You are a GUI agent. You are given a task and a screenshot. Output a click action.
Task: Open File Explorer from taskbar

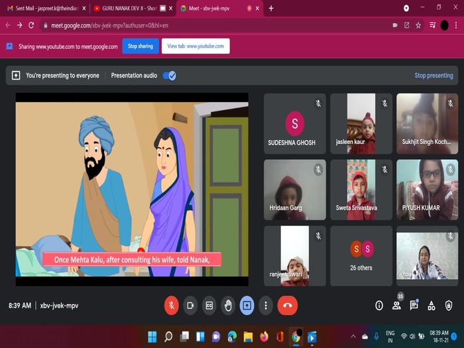(249, 337)
